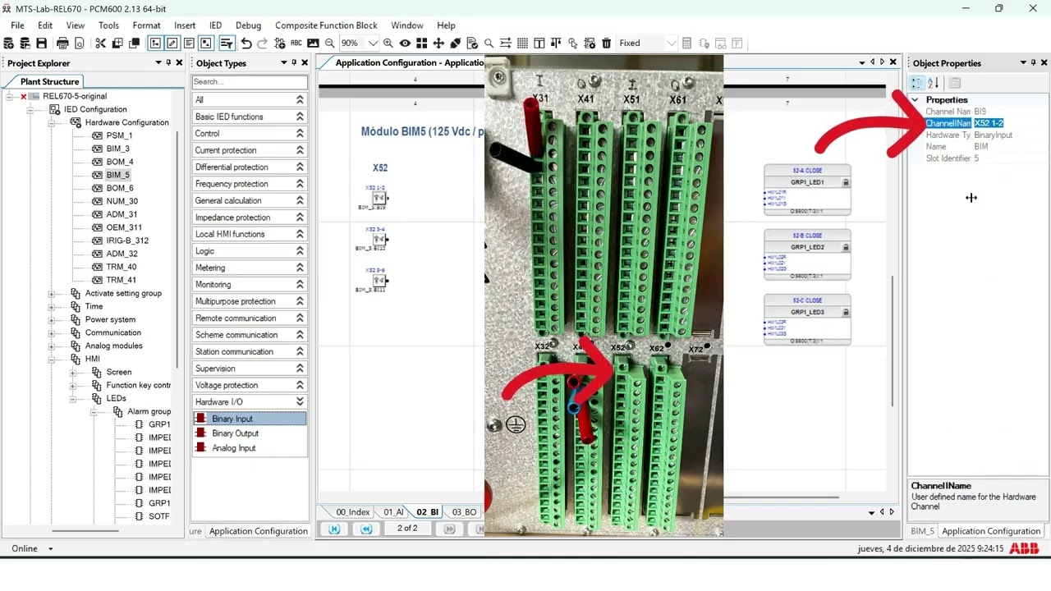This screenshot has height=591, width=1051.
Task: Collapse the Hardware Configuration tree node
Action: coord(51,122)
